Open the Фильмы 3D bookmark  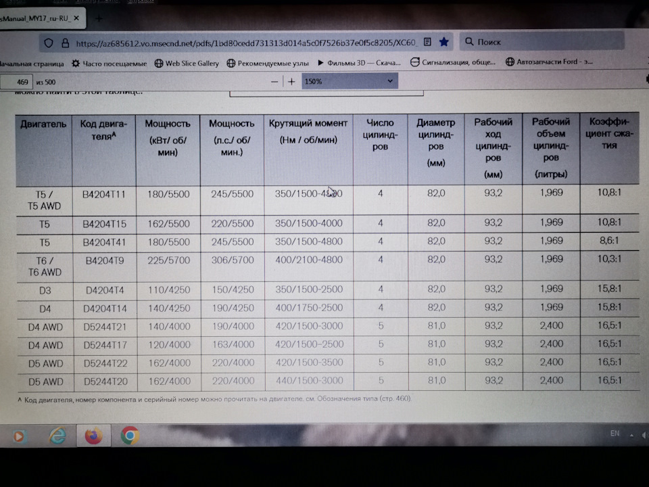point(359,62)
